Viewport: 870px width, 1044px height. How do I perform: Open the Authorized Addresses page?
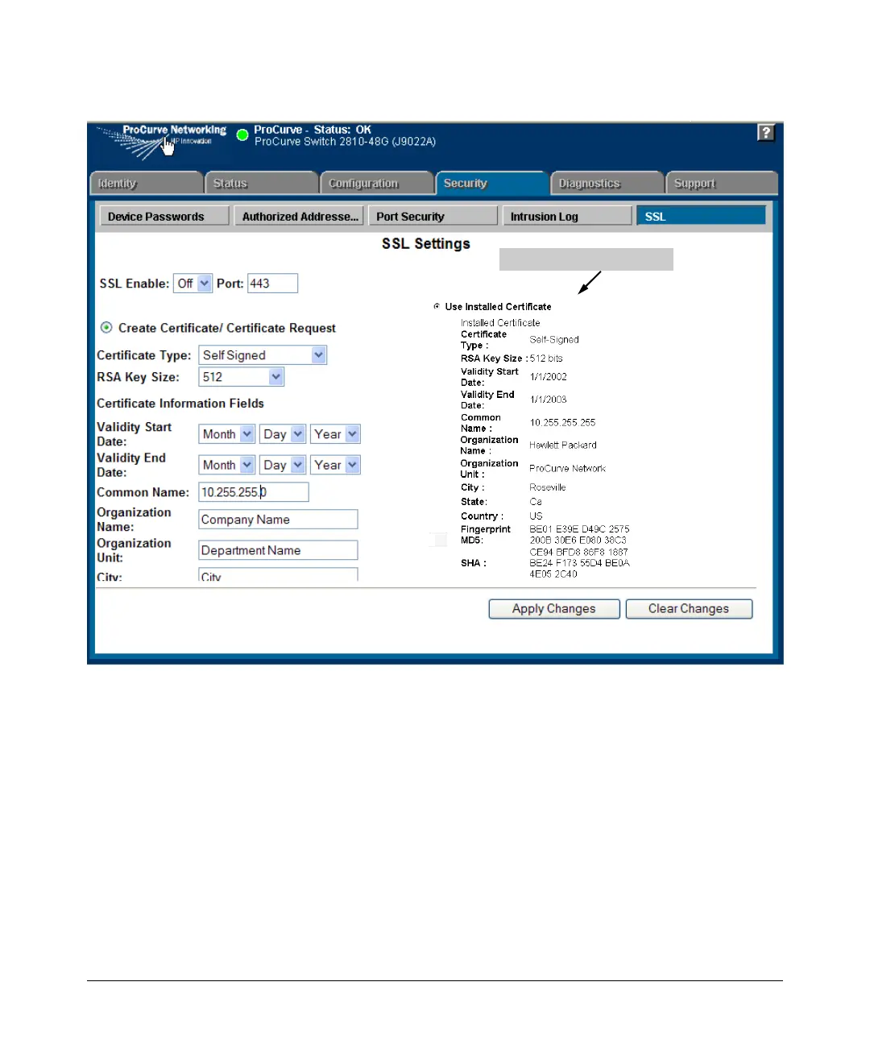click(x=299, y=216)
